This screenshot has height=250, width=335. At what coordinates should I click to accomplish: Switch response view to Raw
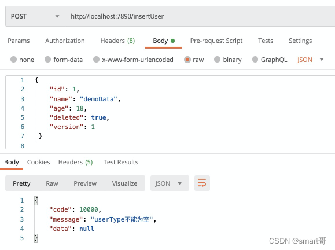(52, 183)
